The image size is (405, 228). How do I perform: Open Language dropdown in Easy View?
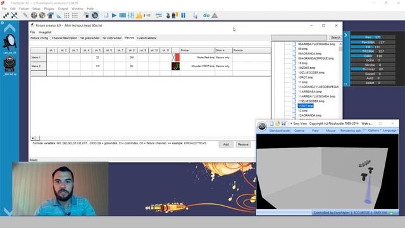click(x=390, y=130)
